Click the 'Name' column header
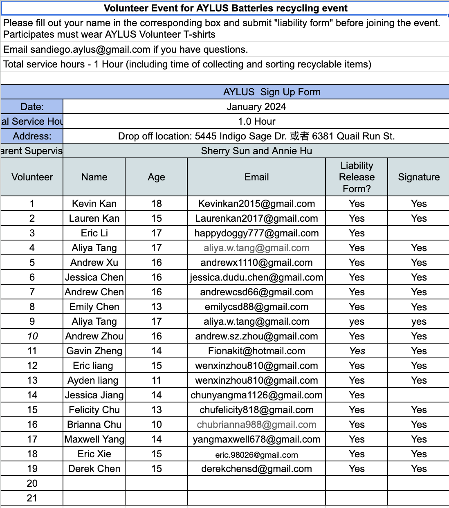The height and width of the screenshot is (508, 449). [x=94, y=177]
